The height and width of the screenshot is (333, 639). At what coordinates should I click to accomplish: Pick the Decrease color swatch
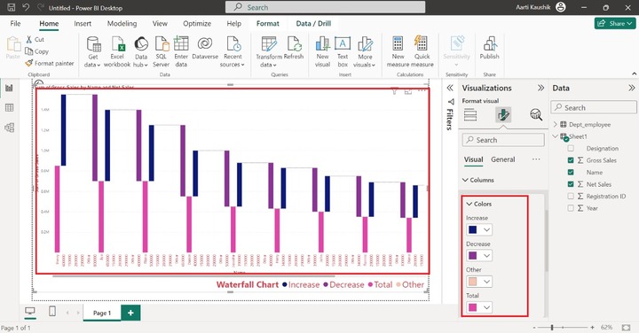(473, 256)
